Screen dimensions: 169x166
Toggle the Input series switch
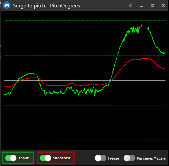(11, 158)
